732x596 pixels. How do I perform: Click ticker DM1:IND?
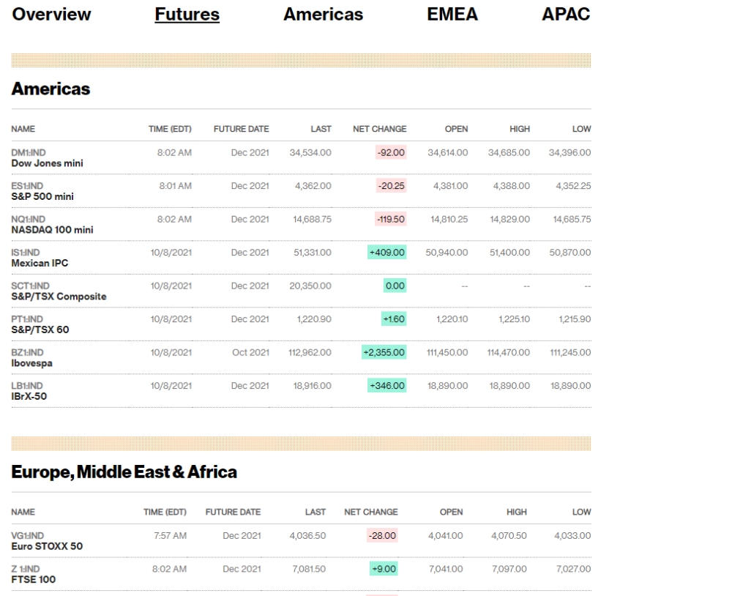click(x=29, y=153)
